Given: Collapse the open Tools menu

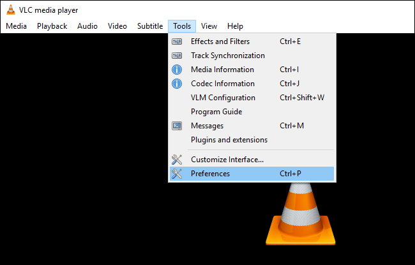Looking at the screenshot, I should [182, 26].
